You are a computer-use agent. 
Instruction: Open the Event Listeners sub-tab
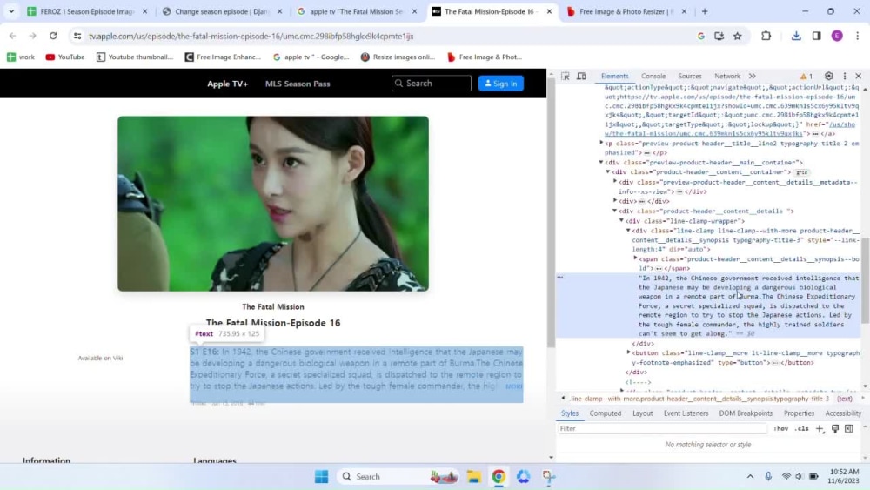click(x=686, y=413)
